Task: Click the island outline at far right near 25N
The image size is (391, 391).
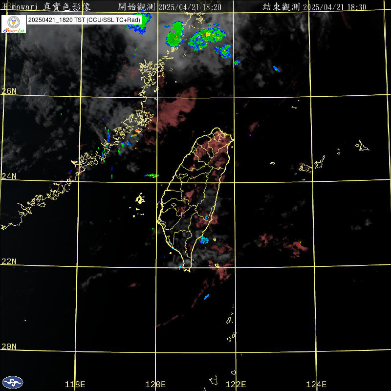Action: (x=363, y=146)
